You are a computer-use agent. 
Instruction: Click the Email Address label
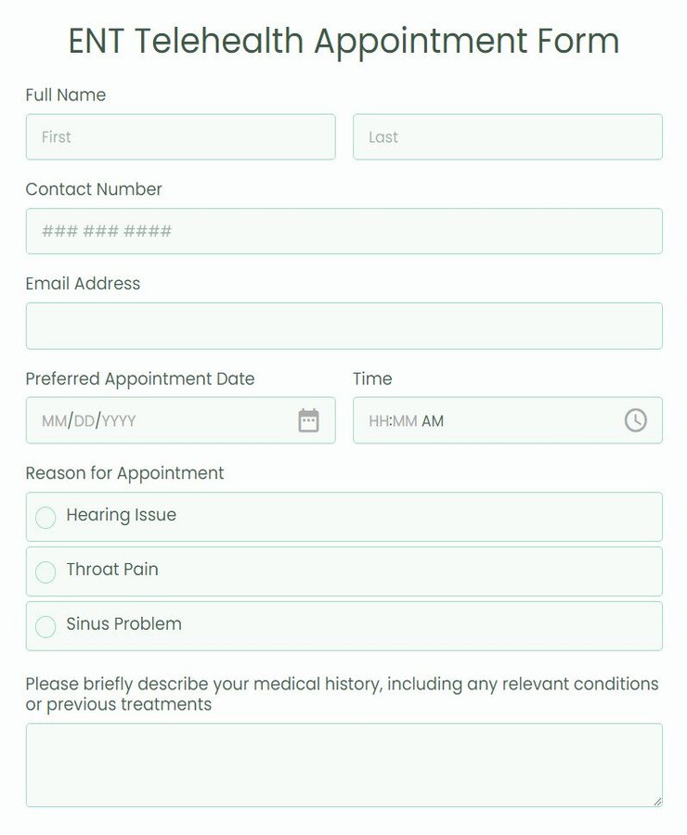coord(83,284)
